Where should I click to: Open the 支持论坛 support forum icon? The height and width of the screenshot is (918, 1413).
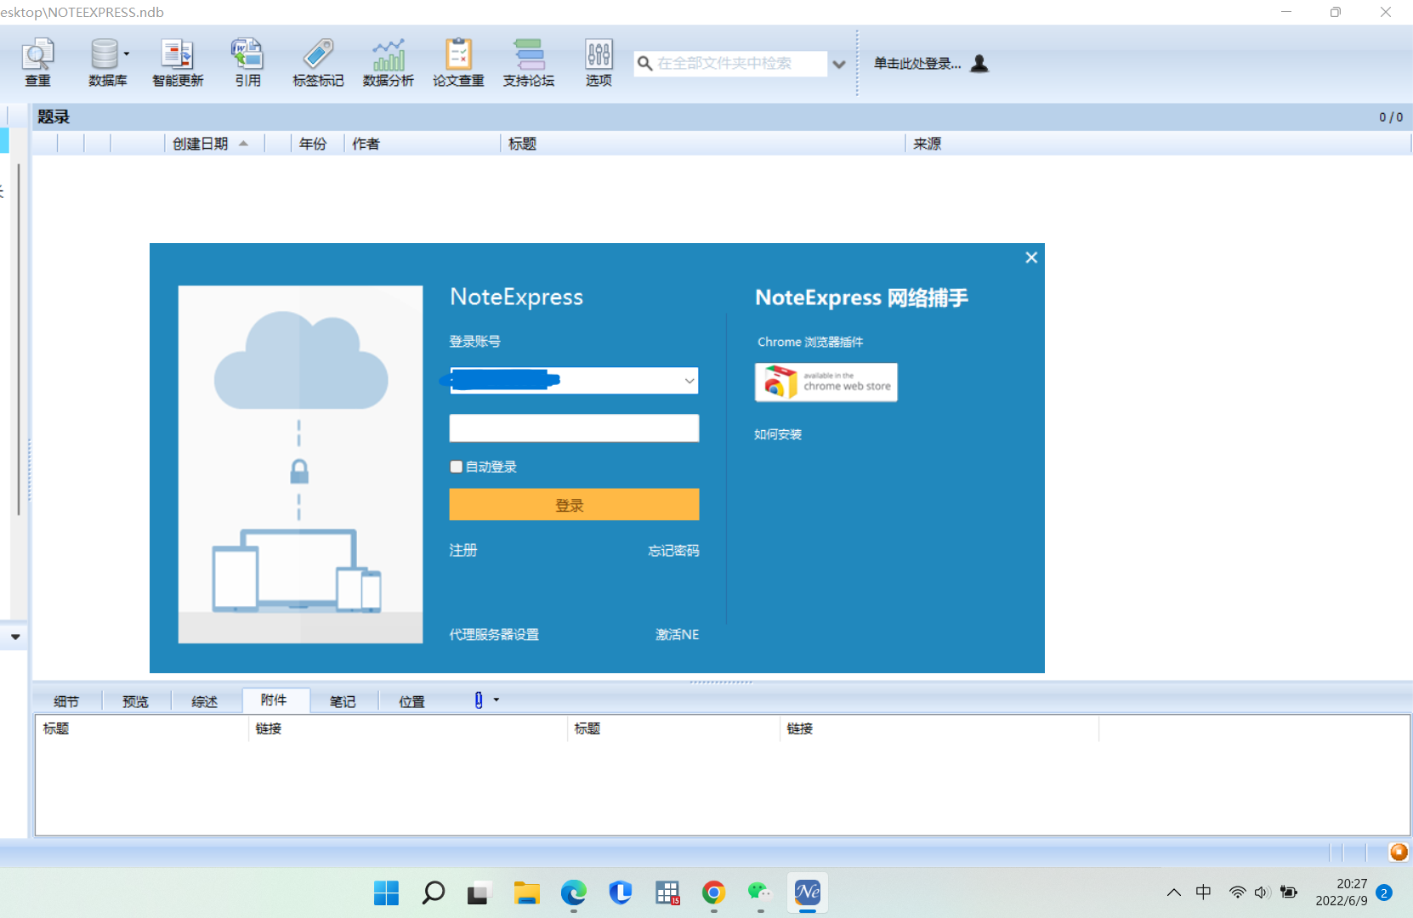click(x=529, y=62)
